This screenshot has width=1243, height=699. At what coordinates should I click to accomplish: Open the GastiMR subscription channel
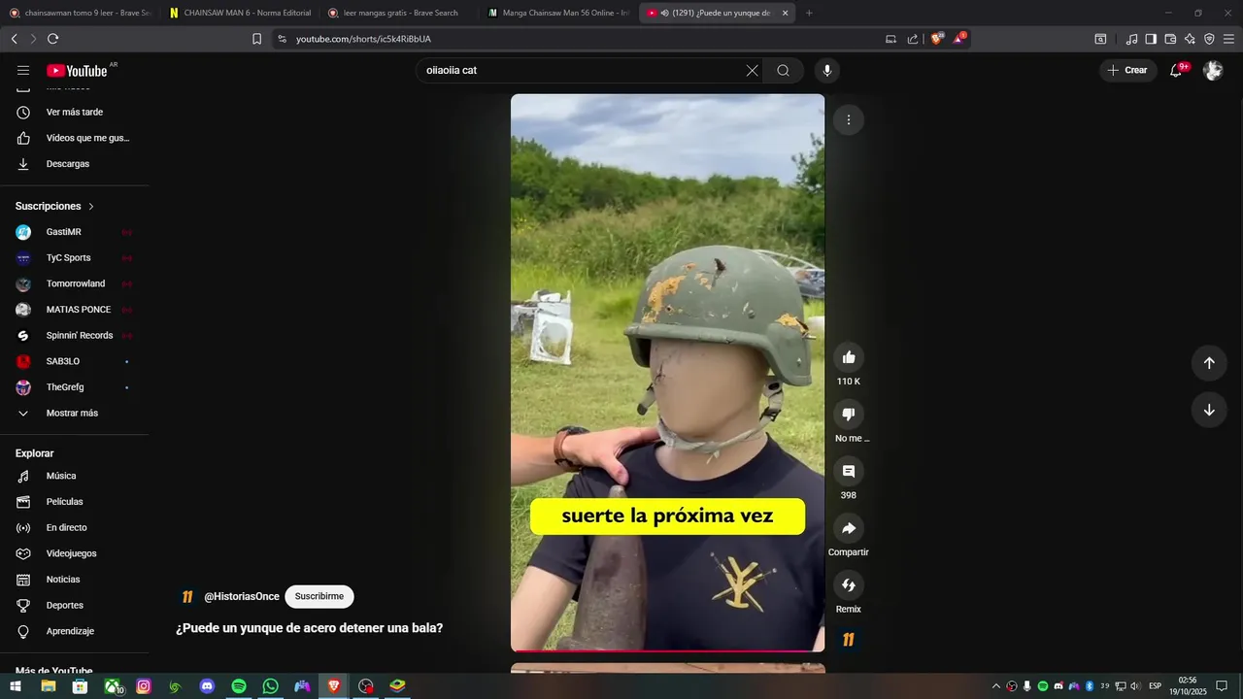76,232
